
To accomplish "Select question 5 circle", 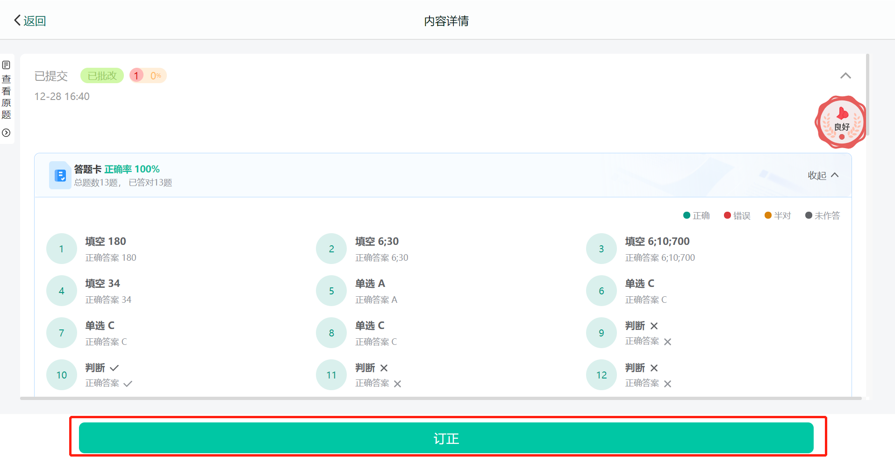I will [x=331, y=291].
